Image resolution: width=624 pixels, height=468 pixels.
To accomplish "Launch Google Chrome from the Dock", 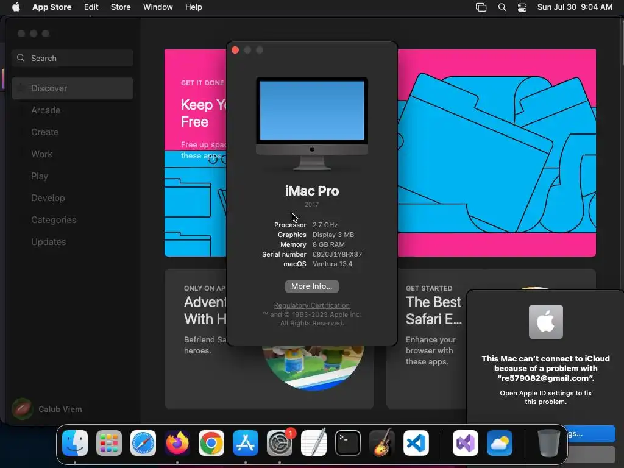I will 211,443.
